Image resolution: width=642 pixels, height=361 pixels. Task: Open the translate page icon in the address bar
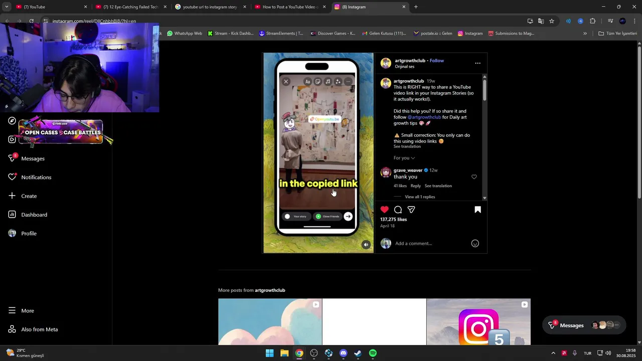[x=541, y=21]
